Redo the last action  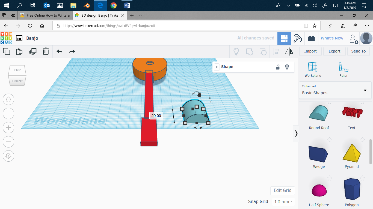point(72,51)
